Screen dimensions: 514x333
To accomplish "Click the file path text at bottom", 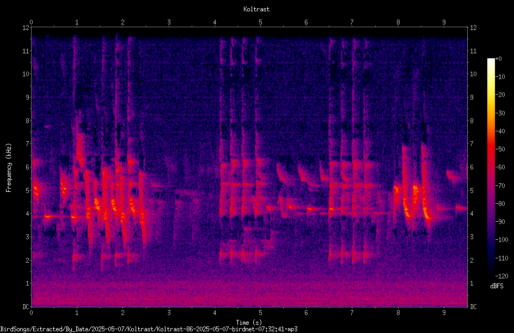I will pos(149,329).
